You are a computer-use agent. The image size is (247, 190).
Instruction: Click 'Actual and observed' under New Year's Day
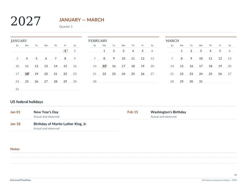(46, 117)
